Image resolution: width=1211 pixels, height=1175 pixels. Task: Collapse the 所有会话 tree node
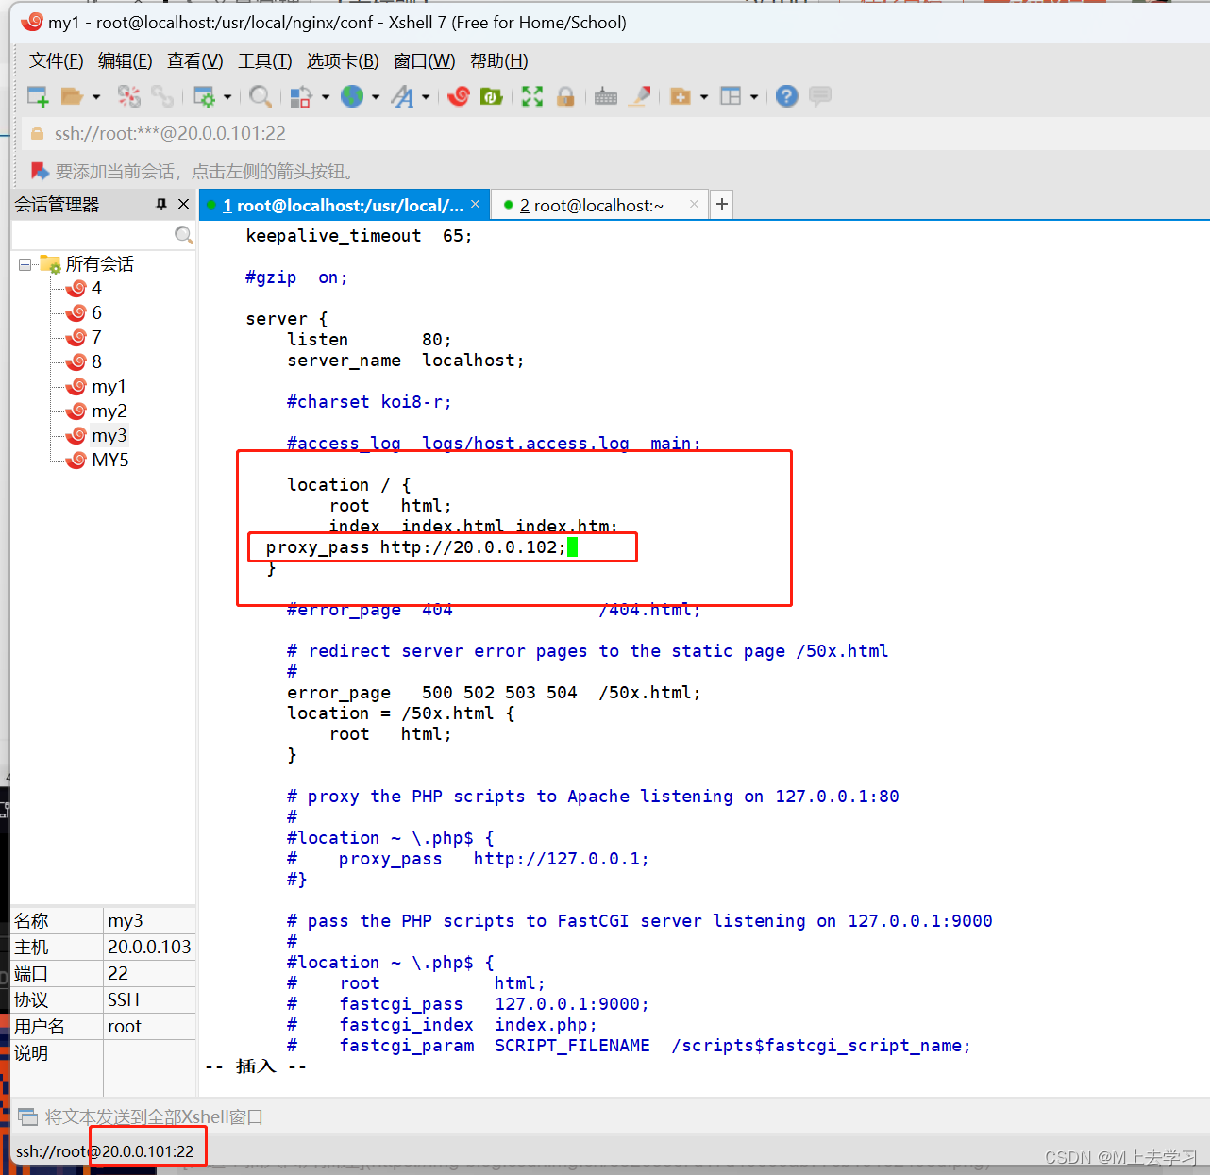tap(25, 264)
